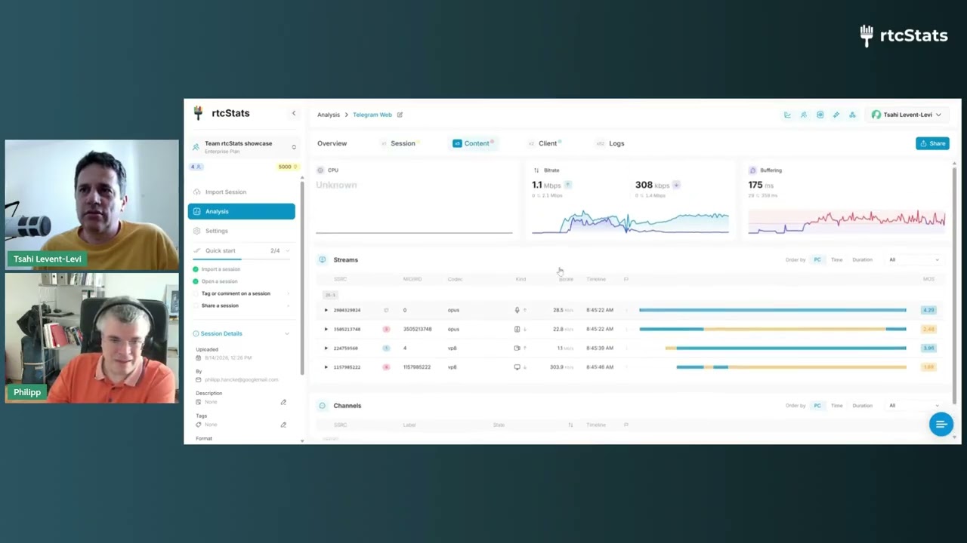
Task: Select PC ordering for Channels
Action: tap(817, 406)
